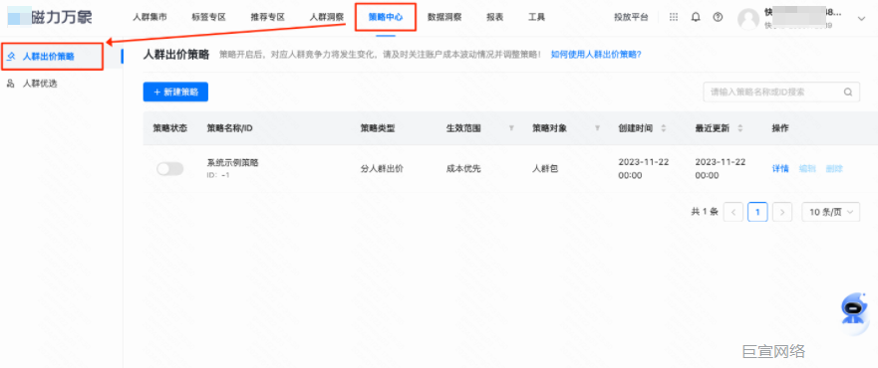Screen dimensions: 878x368
Task: Open the 工具 tab
Action: (x=536, y=17)
